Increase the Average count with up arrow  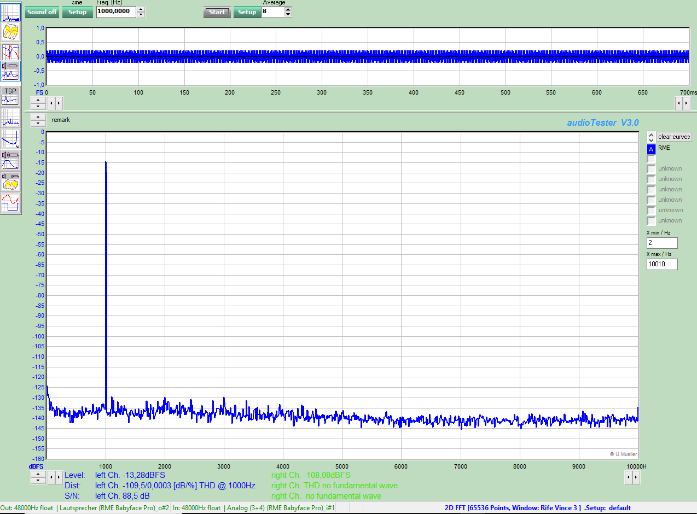(x=288, y=9)
